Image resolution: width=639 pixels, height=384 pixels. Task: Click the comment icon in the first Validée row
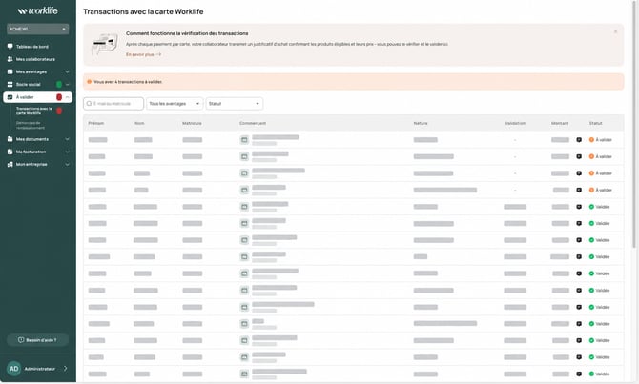[x=579, y=207]
